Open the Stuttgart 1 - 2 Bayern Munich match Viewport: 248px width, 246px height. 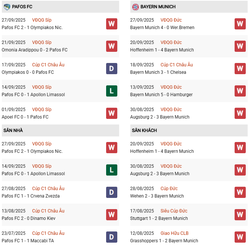coord(159,218)
